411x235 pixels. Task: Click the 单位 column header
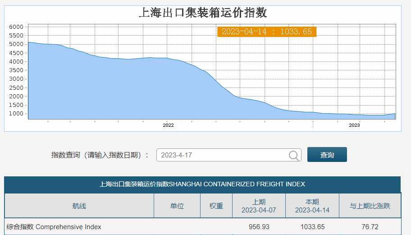(177, 206)
